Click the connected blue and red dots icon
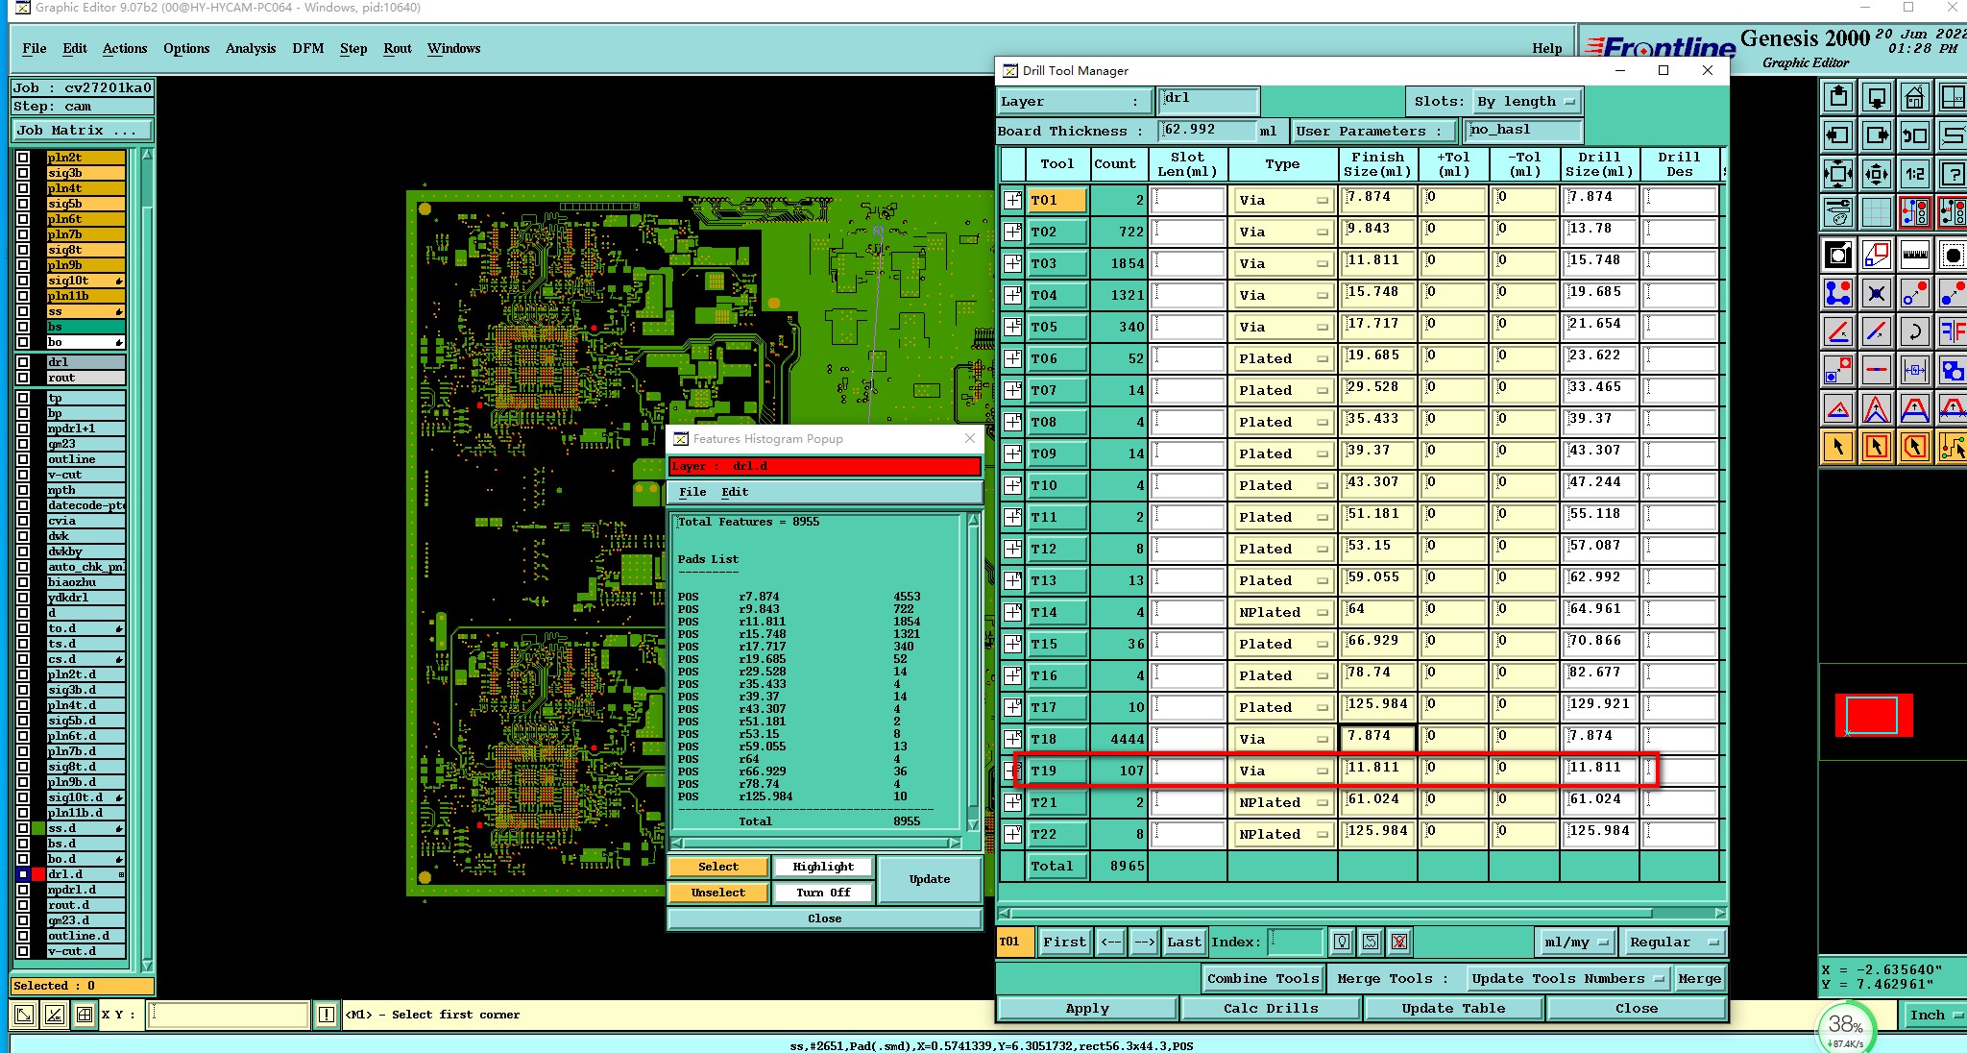The height and width of the screenshot is (1053, 1967). click(x=1837, y=293)
